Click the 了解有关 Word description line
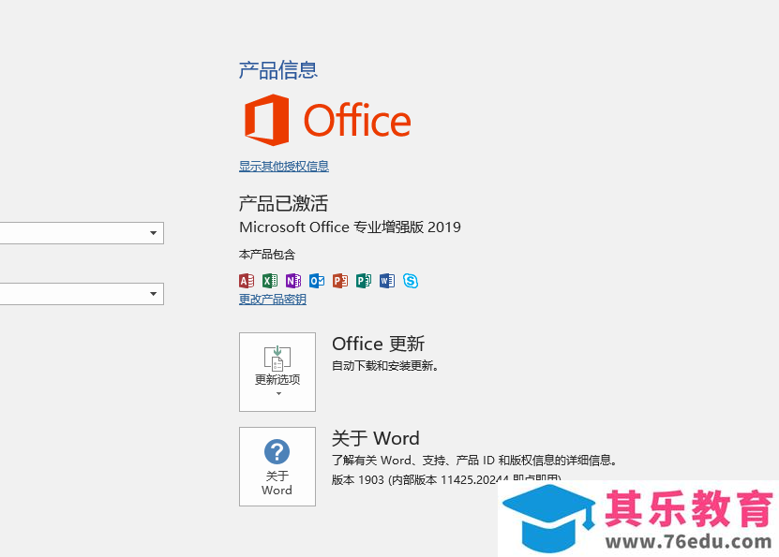 coord(474,461)
